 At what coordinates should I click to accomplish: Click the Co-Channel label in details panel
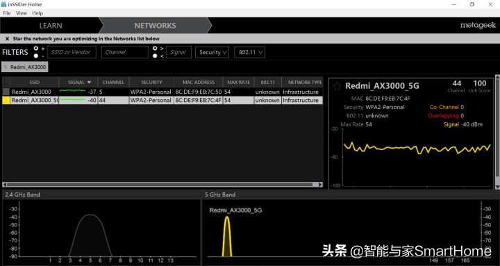[444, 107]
